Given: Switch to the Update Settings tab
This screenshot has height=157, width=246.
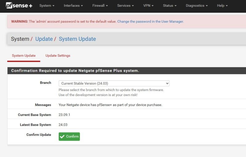Looking at the screenshot, I should (58, 56).
